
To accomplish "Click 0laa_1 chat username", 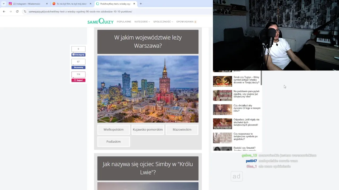I will pyautogui.click(x=252, y=167).
